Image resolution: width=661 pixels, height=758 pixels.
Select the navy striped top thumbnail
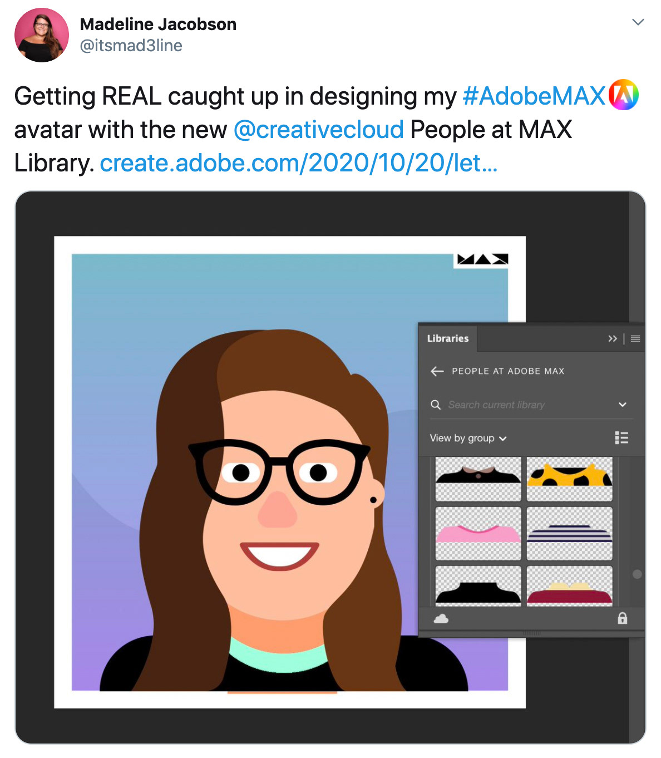pos(569,533)
